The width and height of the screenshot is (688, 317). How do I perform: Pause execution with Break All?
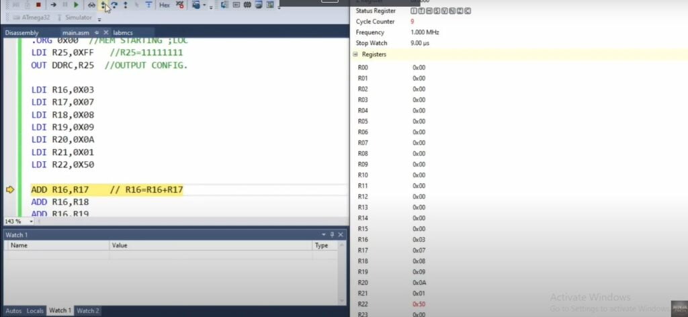[65, 5]
